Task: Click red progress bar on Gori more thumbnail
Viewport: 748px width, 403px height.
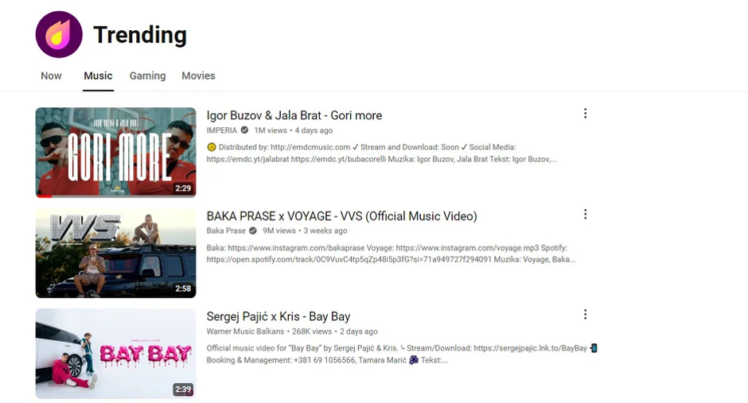Action: 44,196
